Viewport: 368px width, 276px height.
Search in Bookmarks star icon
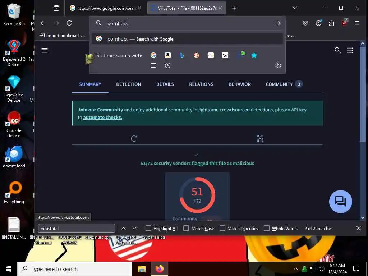(254, 55)
